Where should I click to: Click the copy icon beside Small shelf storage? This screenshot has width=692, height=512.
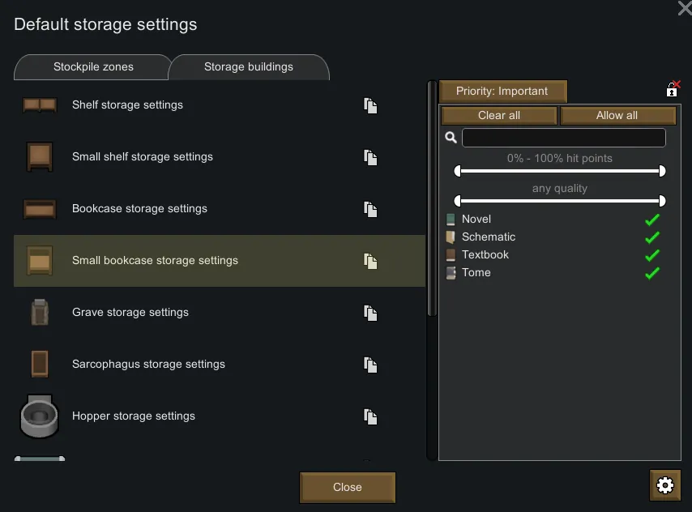point(370,157)
